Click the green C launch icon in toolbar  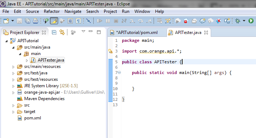(46, 21)
